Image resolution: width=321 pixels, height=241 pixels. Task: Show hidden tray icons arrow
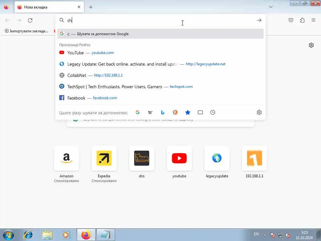265,235
